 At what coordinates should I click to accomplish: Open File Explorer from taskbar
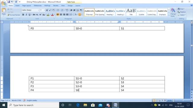click(85, 105)
